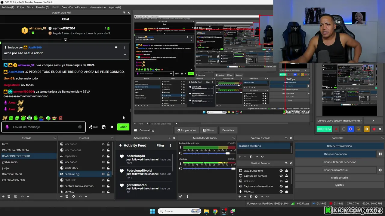Click the red record icon in vertical toolbar

point(336,129)
